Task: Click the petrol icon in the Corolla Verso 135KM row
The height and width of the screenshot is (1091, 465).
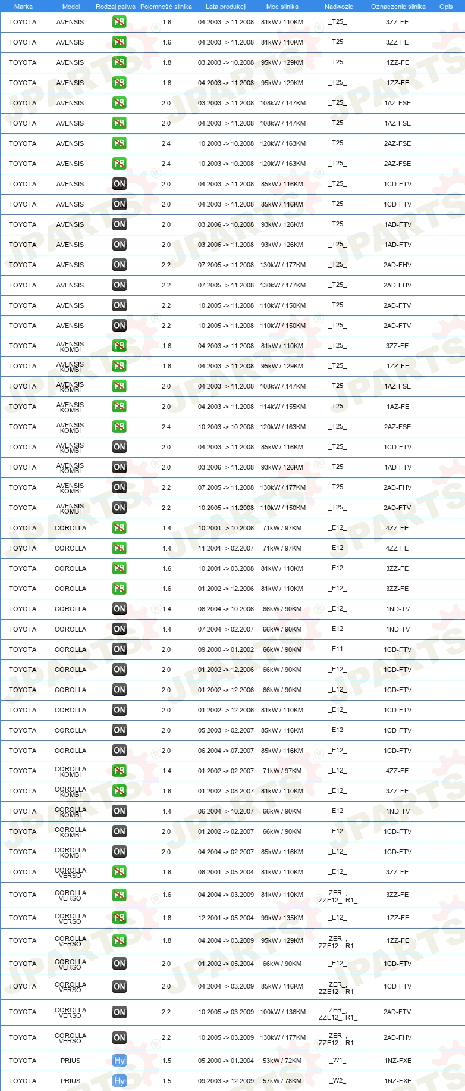Action: (120, 918)
